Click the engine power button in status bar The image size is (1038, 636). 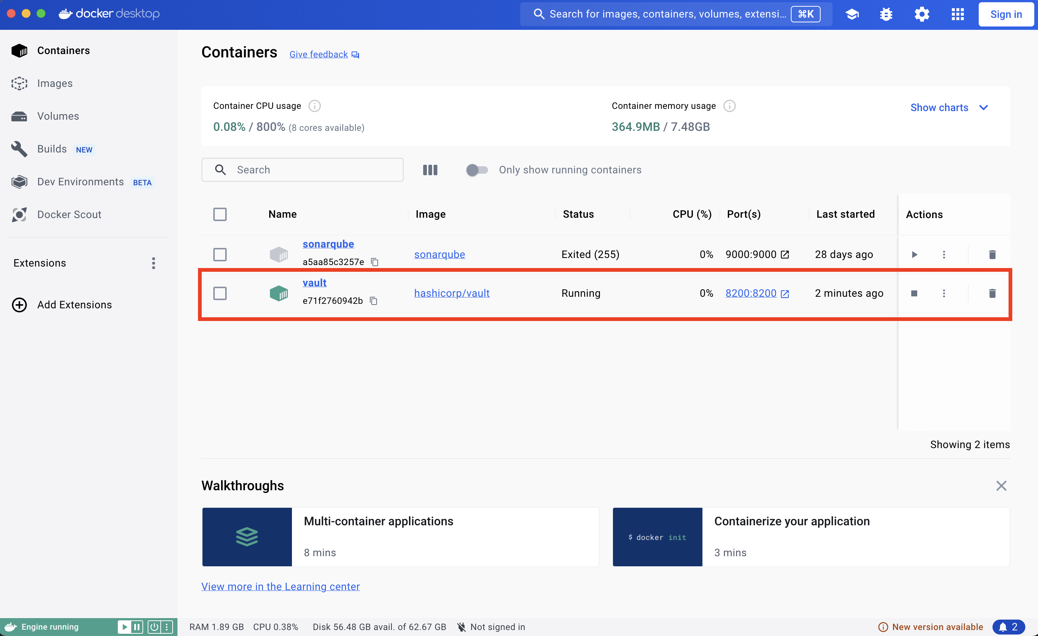click(x=154, y=627)
